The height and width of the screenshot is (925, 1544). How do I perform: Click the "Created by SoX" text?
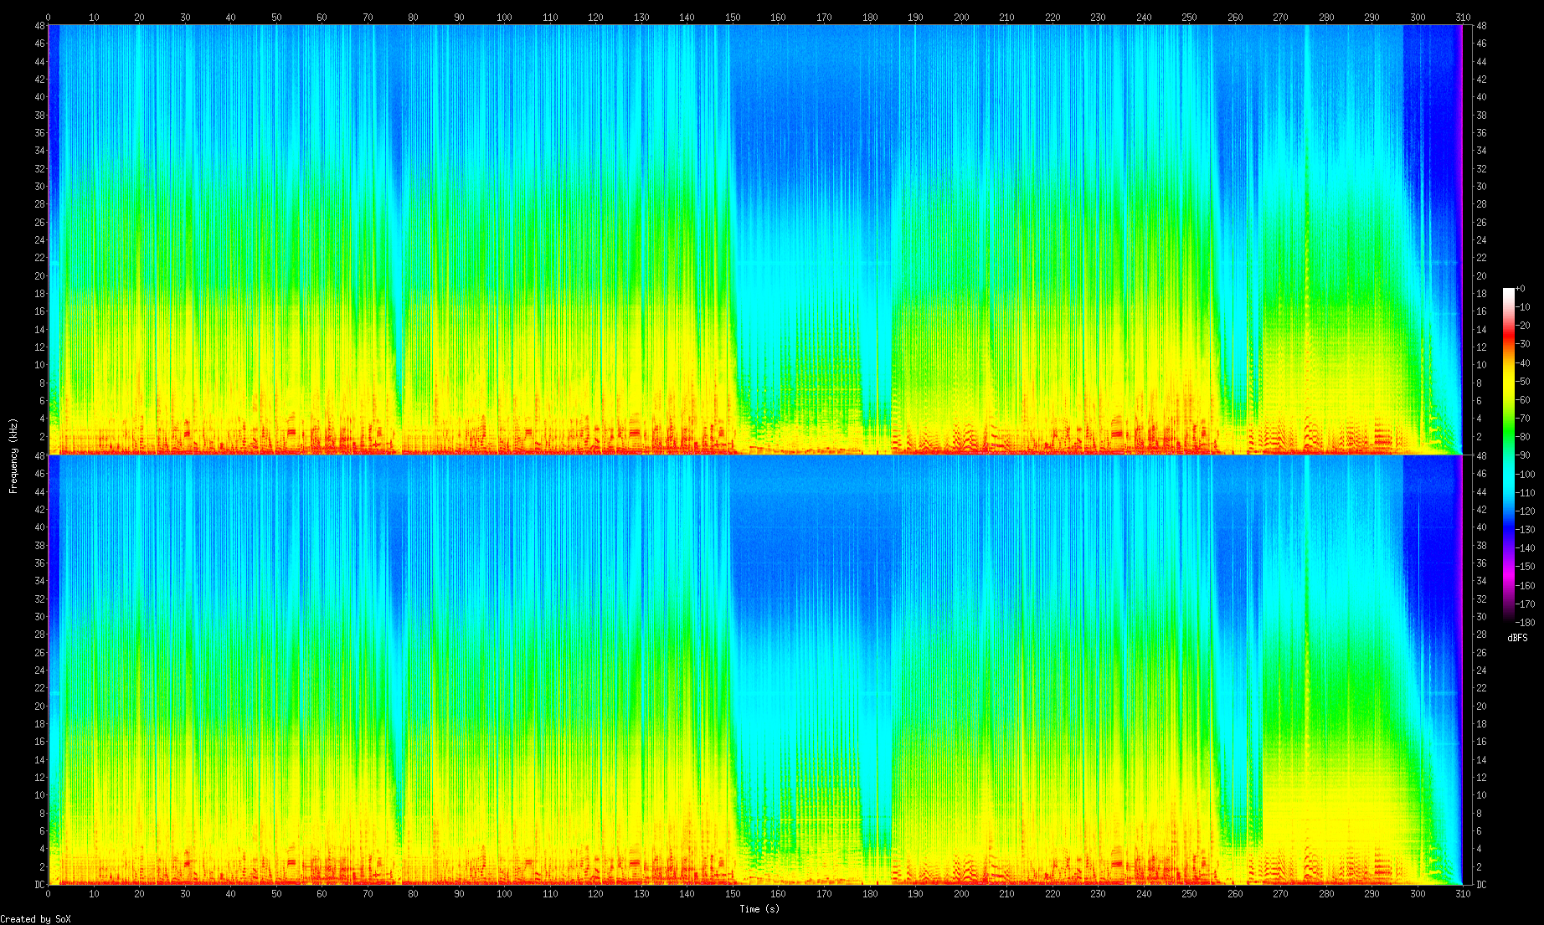click(35, 918)
